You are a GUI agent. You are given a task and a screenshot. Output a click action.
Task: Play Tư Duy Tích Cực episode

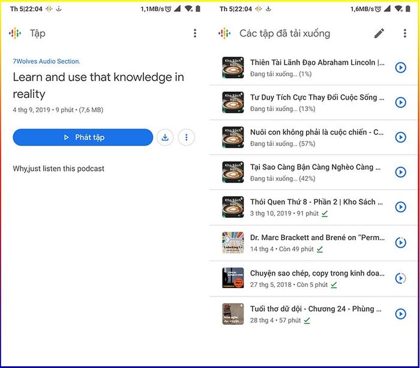tap(401, 102)
